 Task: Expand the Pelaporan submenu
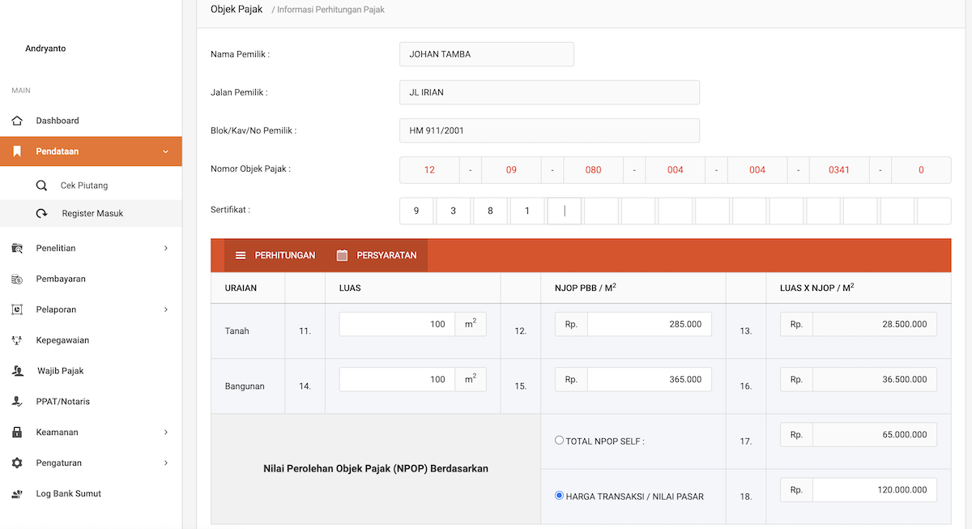(x=165, y=309)
